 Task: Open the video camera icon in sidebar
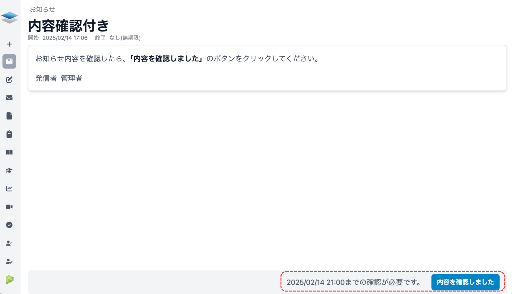(x=9, y=207)
